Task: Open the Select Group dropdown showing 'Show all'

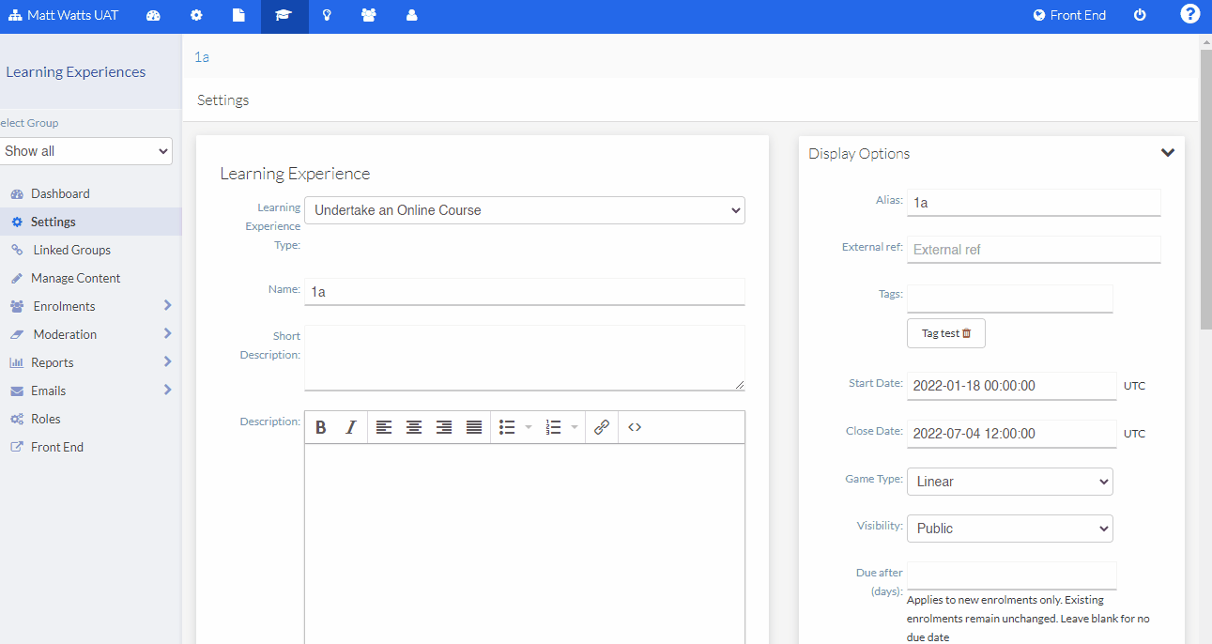Action: tap(86, 150)
